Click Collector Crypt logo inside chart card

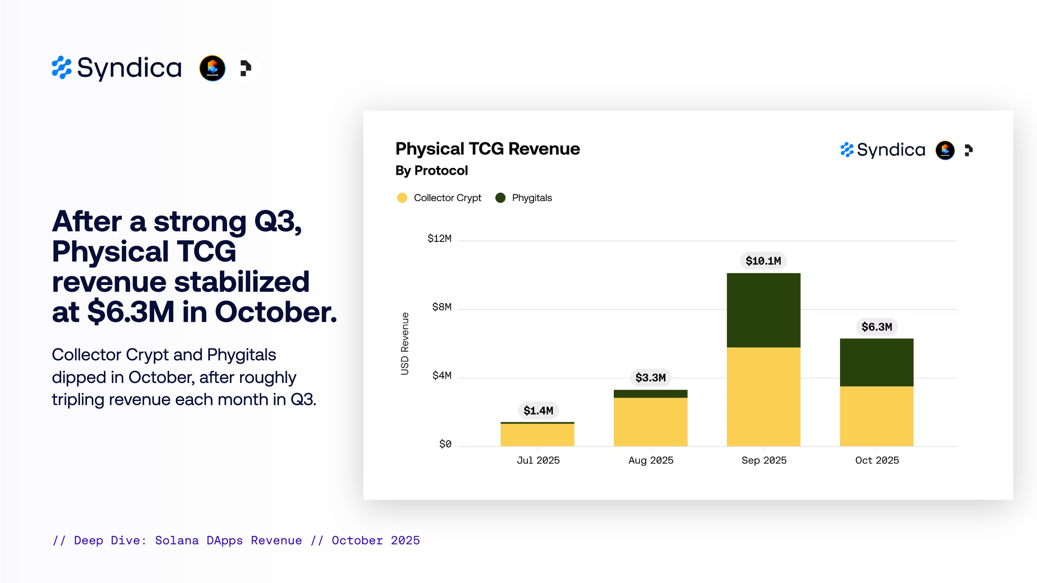tap(945, 150)
